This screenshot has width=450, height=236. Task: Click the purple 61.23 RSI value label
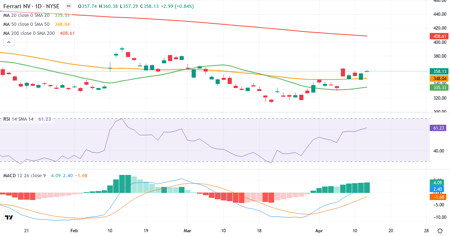coord(437,128)
